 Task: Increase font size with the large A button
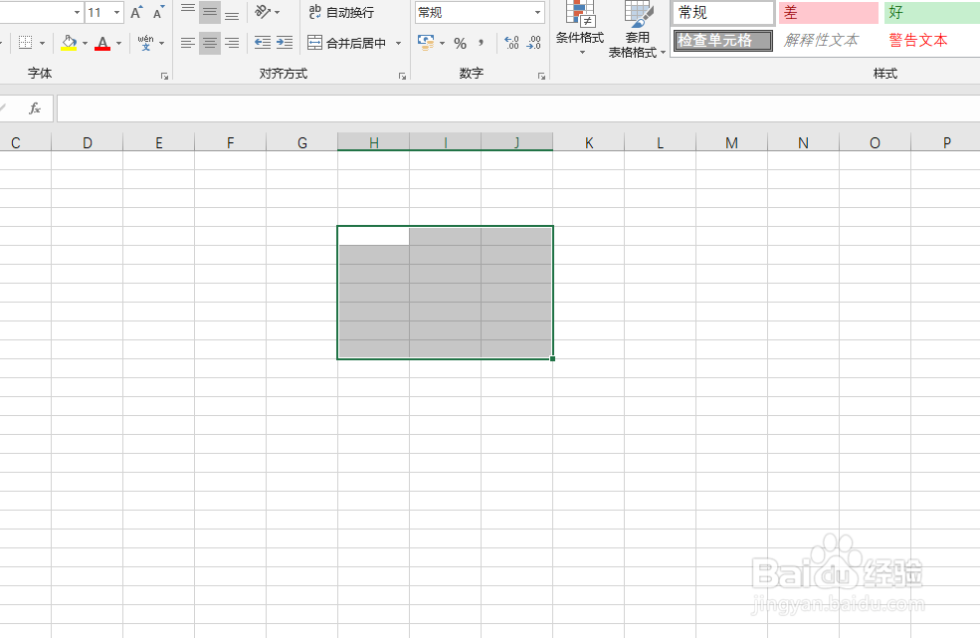click(x=136, y=13)
